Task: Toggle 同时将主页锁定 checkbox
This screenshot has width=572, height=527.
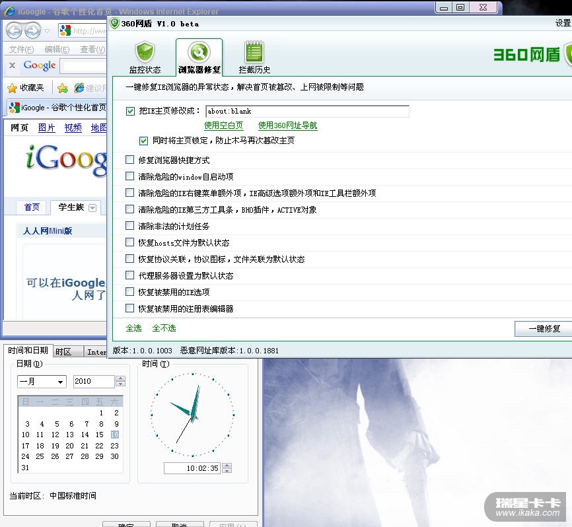Action: tap(143, 141)
